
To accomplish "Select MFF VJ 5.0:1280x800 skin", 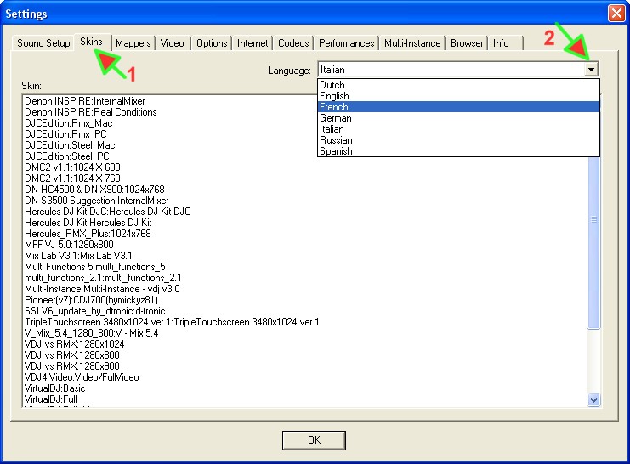I will [x=69, y=245].
